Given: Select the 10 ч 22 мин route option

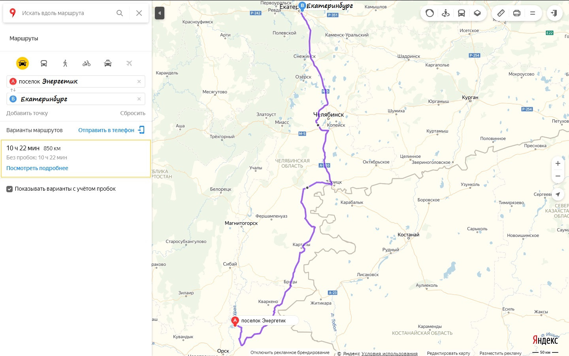Looking at the screenshot, I should [x=76, y=159].
